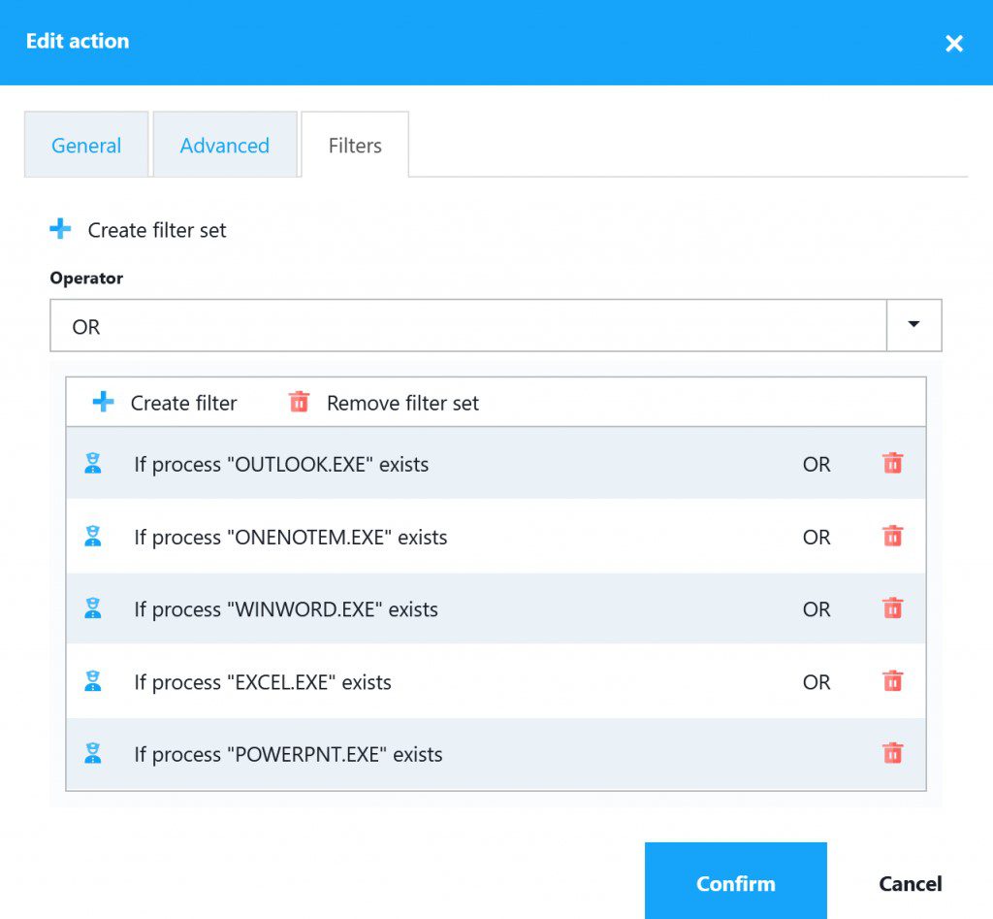The width and height of the screenshot is (993, 919).
Task: Click the Cancel button
Action: pyautogui.click(x=910, y=882)
